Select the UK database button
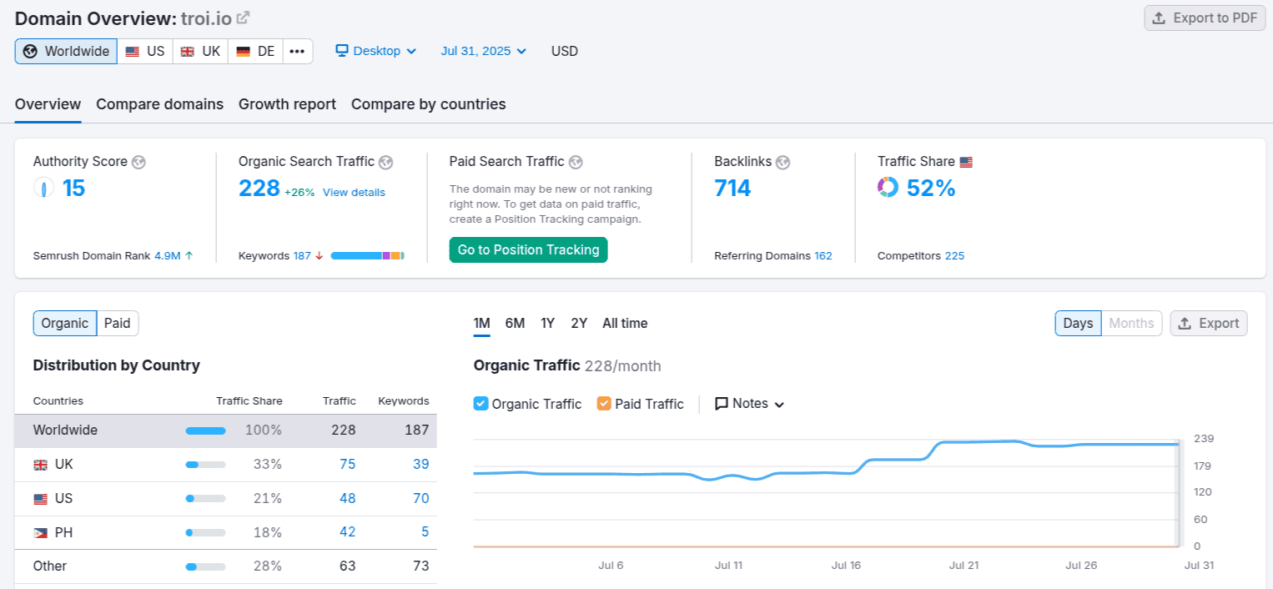 click(201, 51)
